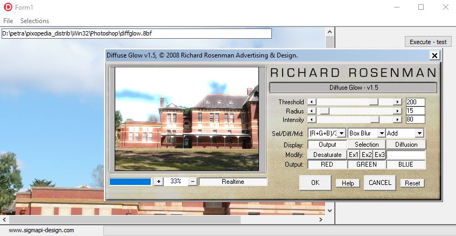
Task: Click the Realtime preview button
Action: pos(233,182)
